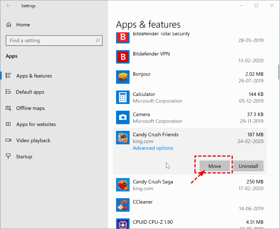Viewport: 280px width, 229px height.
Task: Click the CPUID CPU-Z chip icon
Action: click(x=123, y=223)
